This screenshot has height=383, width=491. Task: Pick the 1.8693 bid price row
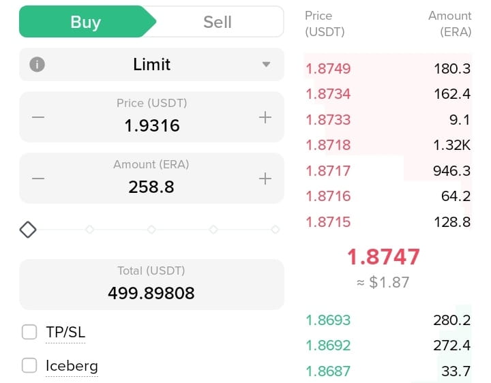(x=388, y=320)
